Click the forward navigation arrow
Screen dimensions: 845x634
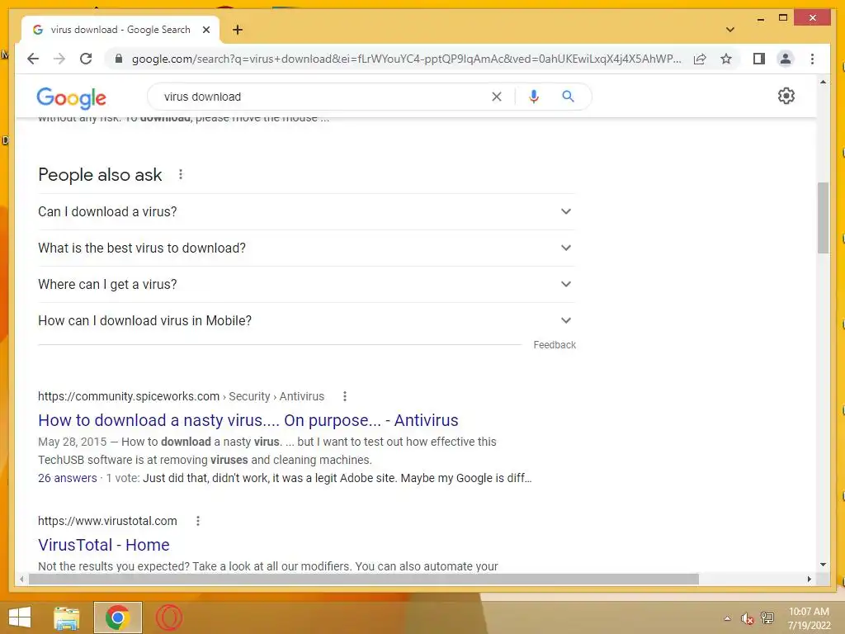click(59, 59)
